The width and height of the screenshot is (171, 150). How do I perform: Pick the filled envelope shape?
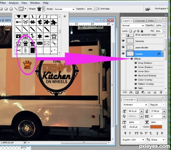40,43
